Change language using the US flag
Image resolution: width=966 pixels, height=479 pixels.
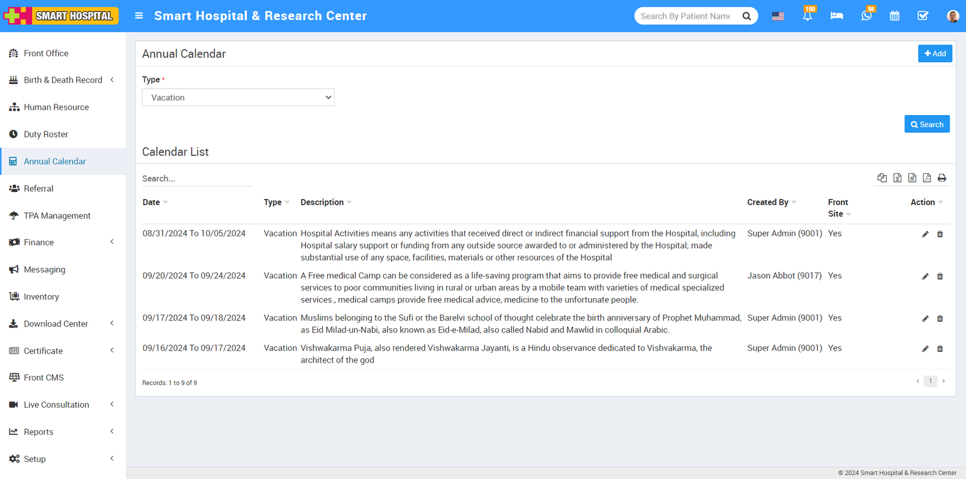pyautogui.click(x=778, y=16)
